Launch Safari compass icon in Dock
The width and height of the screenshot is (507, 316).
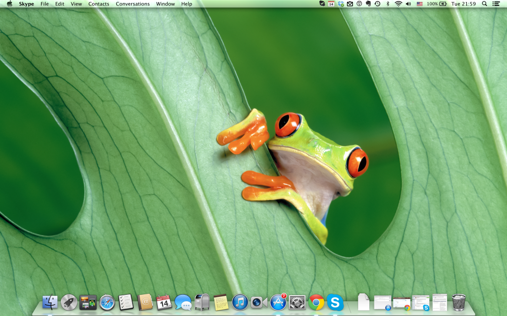(107, 303)
